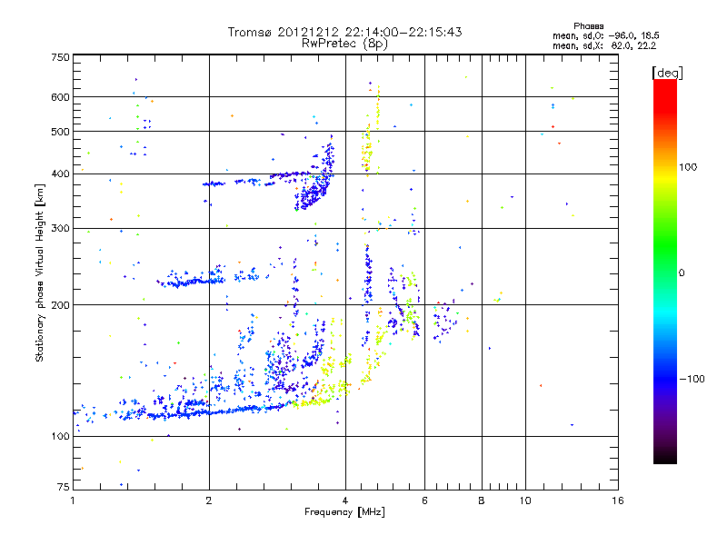Screen dimensions: 727x545
Task: Click the '0' degree label beside color bar
Action: 682,273
